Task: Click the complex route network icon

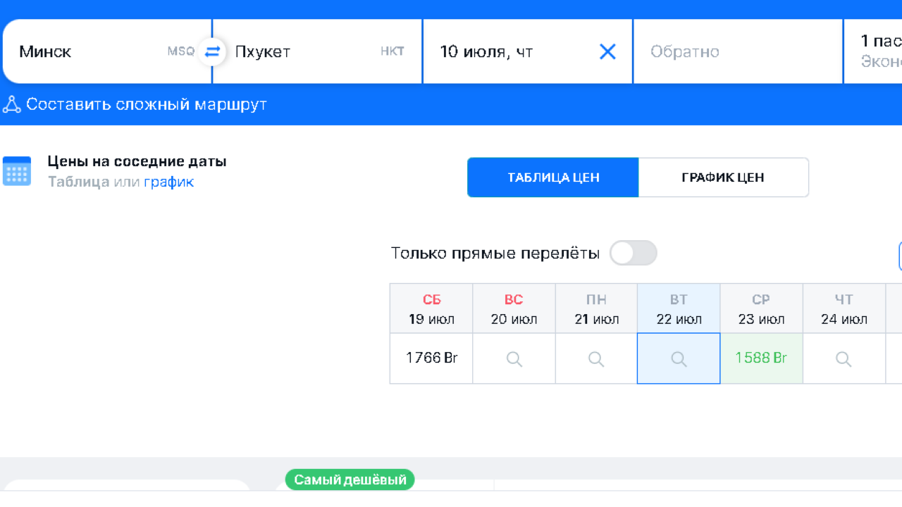Action: click(x=11, y=105)
